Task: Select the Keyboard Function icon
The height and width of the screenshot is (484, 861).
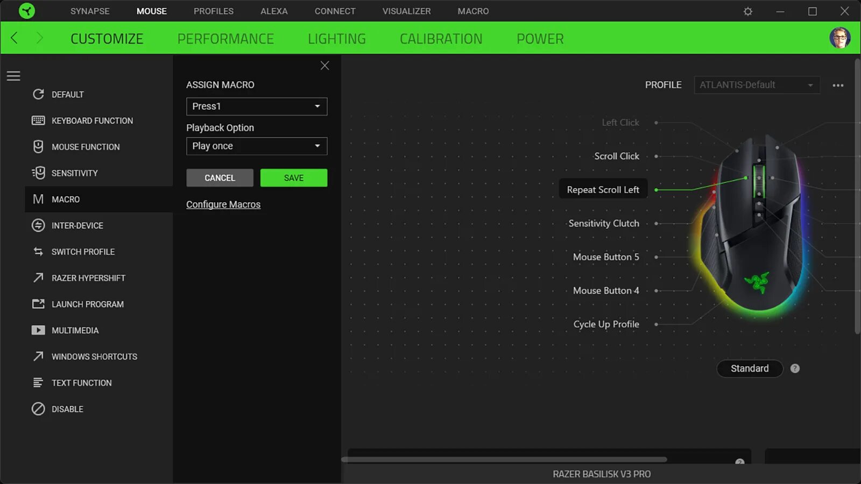Action: pyautogui.click(x=38, y=120)
